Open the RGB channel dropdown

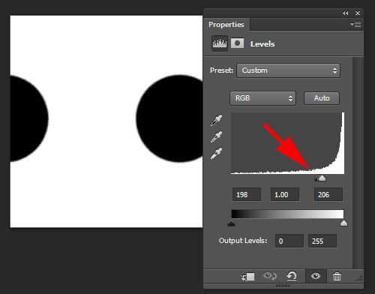point(262,98)
